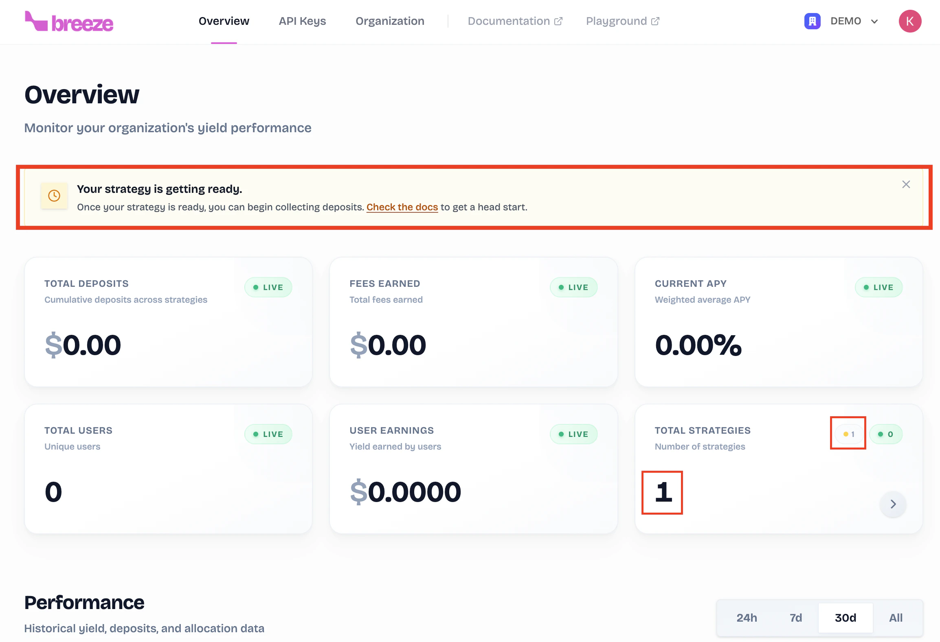Select the 7d performance range
The height and width of the screenshot is (642, 940).
coord(795,618)
